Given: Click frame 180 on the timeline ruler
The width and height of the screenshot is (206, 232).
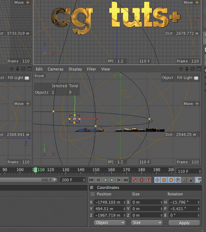Looking at the screenshot, I should pyautogui.click(x=141, y=170).
